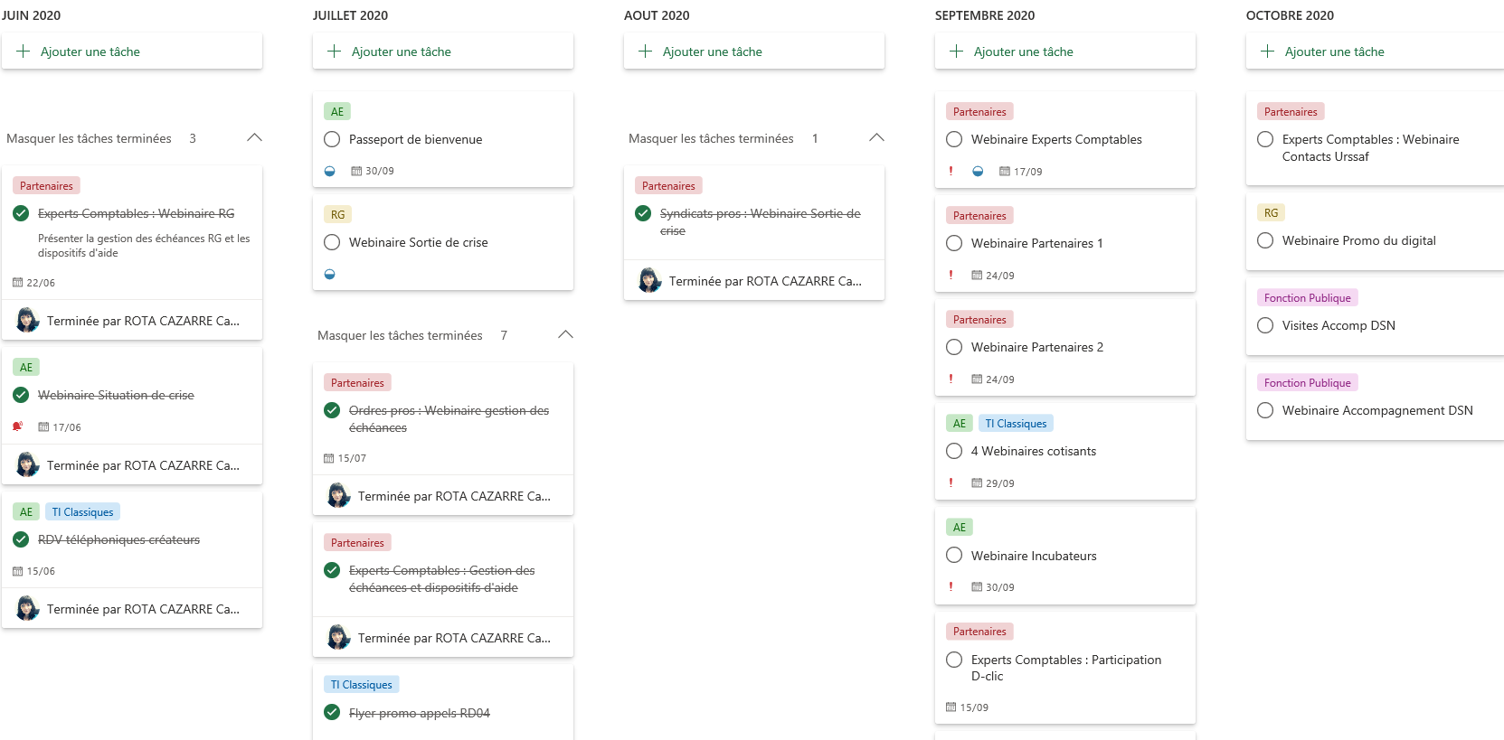This screenshot has width=1504, height=740.
Task: Click the JUILLET 2020 bucket title
Action: coord(350,15)
